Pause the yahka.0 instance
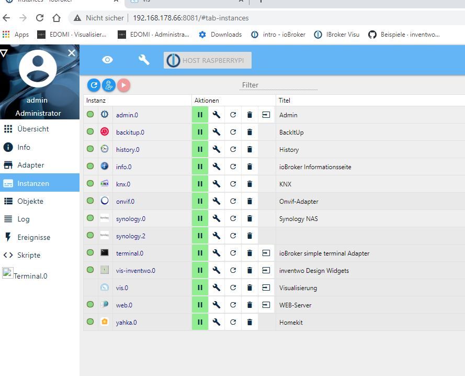 click(x=200, y=322)
